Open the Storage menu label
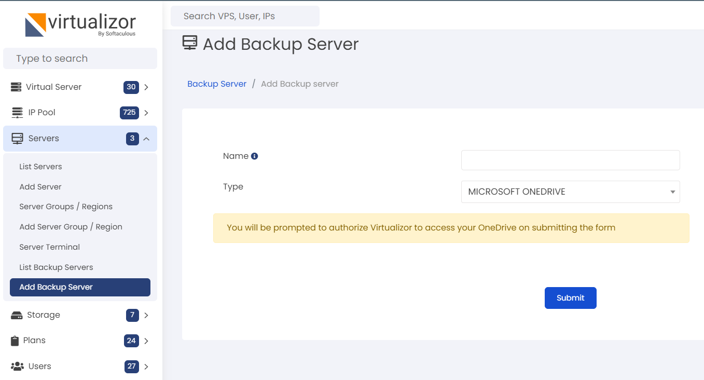 click(44, 315)
